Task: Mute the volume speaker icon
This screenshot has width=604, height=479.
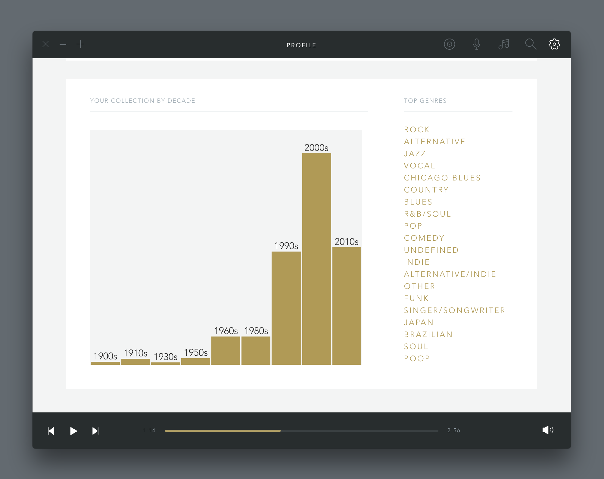Action: (547, 430)
